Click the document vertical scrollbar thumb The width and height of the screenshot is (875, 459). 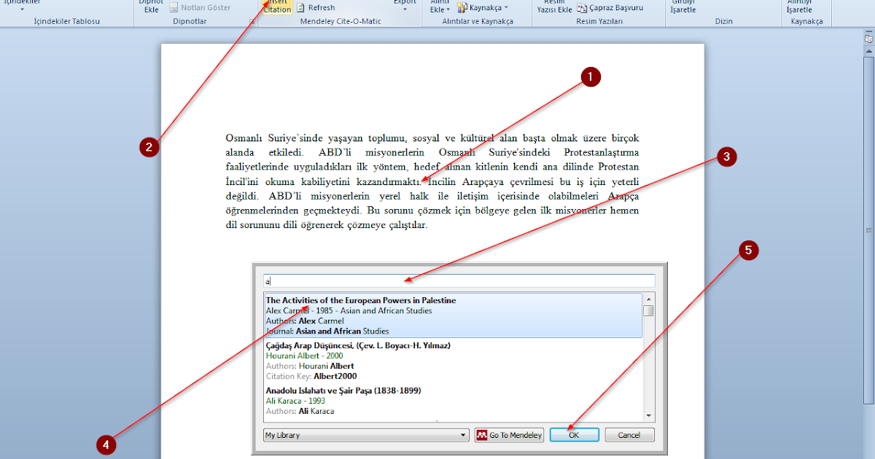pyautogui.click(x=868, y=231)
